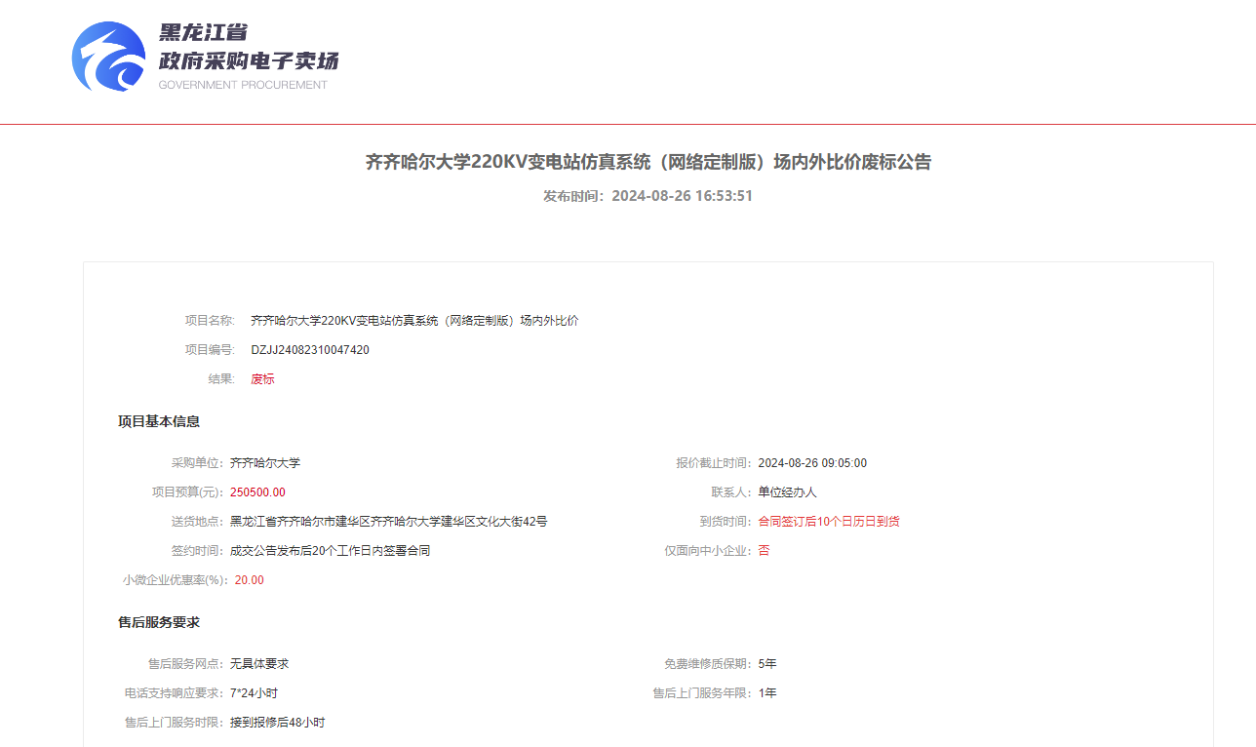Click the red arrival time 合同签订后10个日历日到货
This screenshot has height=747, width=1256.
(x=828, y=522)
